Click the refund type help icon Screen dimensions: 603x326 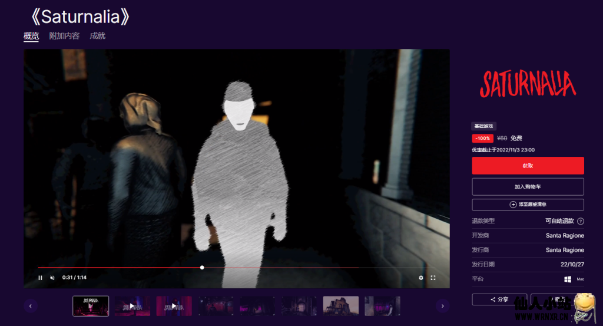(x=580, y=221)
